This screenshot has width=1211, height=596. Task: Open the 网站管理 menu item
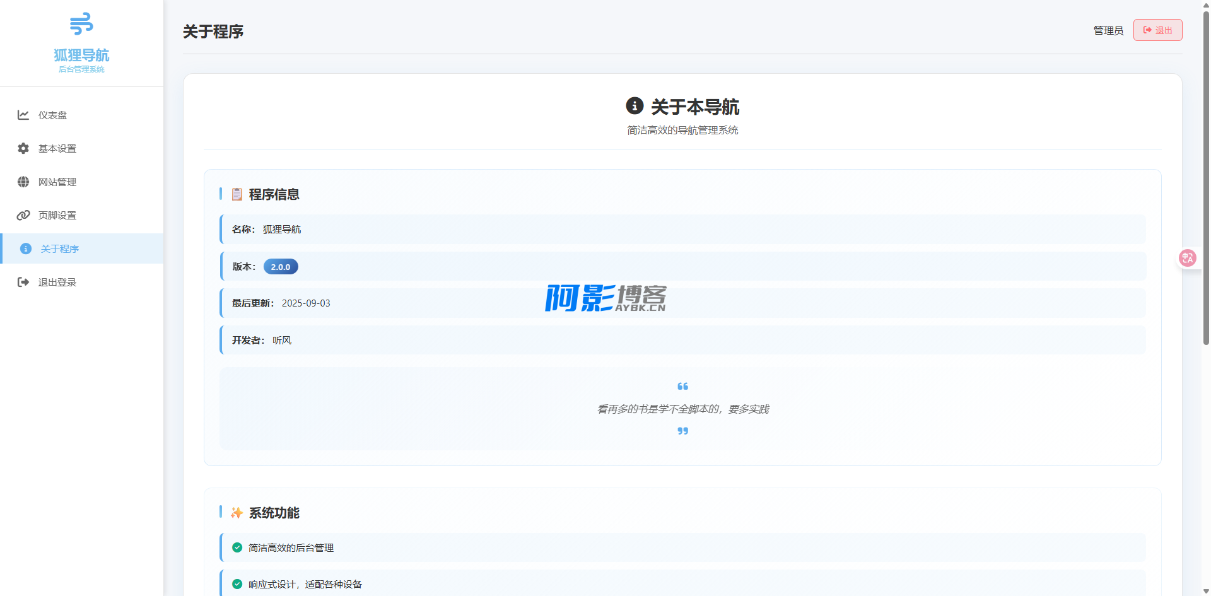[x=57, y=182]
